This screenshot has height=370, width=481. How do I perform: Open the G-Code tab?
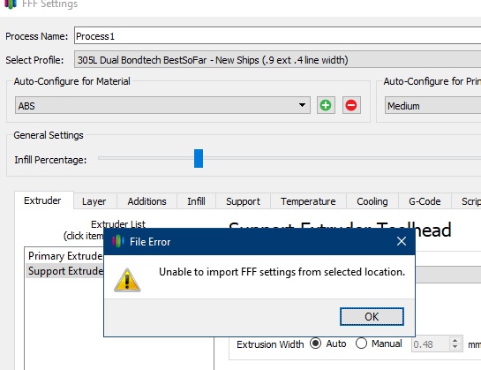tap(425, 201)
